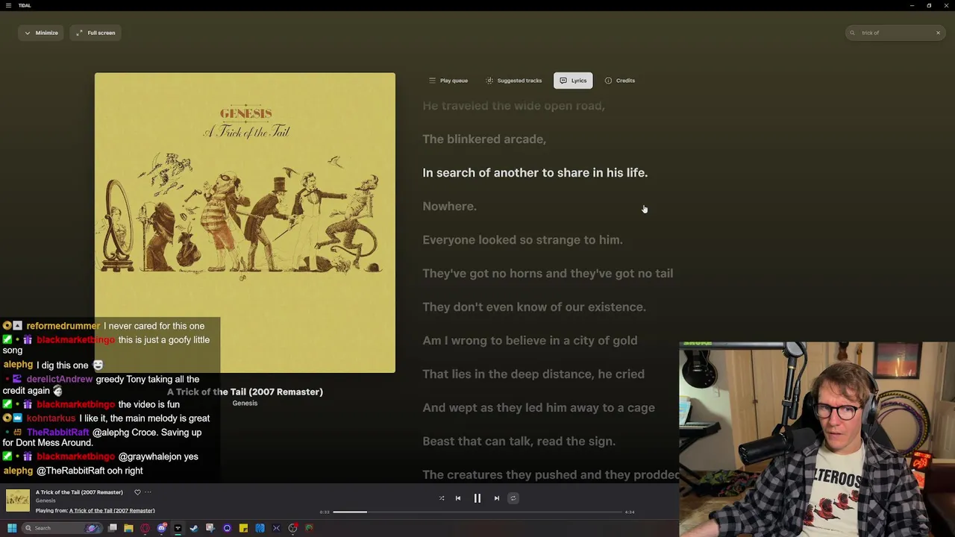This screenshot has height=537, width=955.
Task: Click the Genesis artist name below the cover
Action: click(x=245, y=403)
